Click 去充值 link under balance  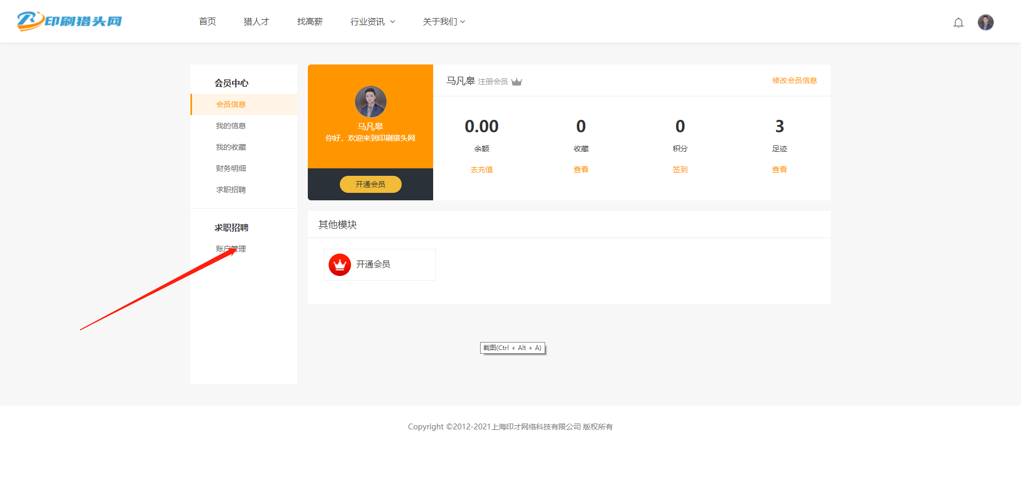[x=481, y=169]
